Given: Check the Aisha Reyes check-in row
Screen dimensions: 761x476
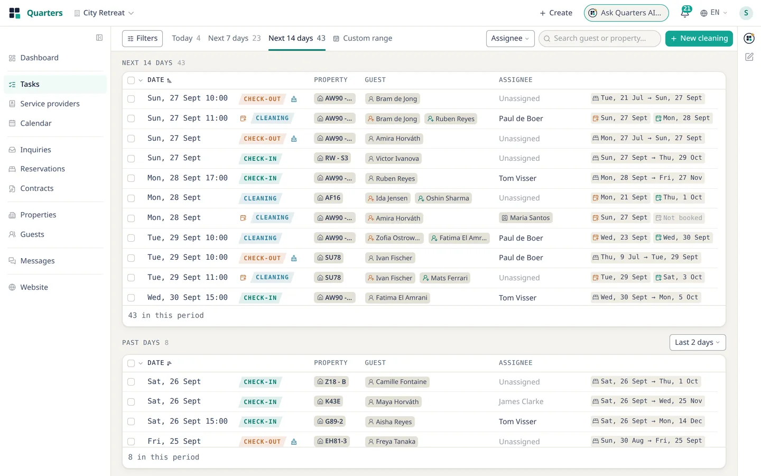Looking at the screenshot, I should 131,422.
